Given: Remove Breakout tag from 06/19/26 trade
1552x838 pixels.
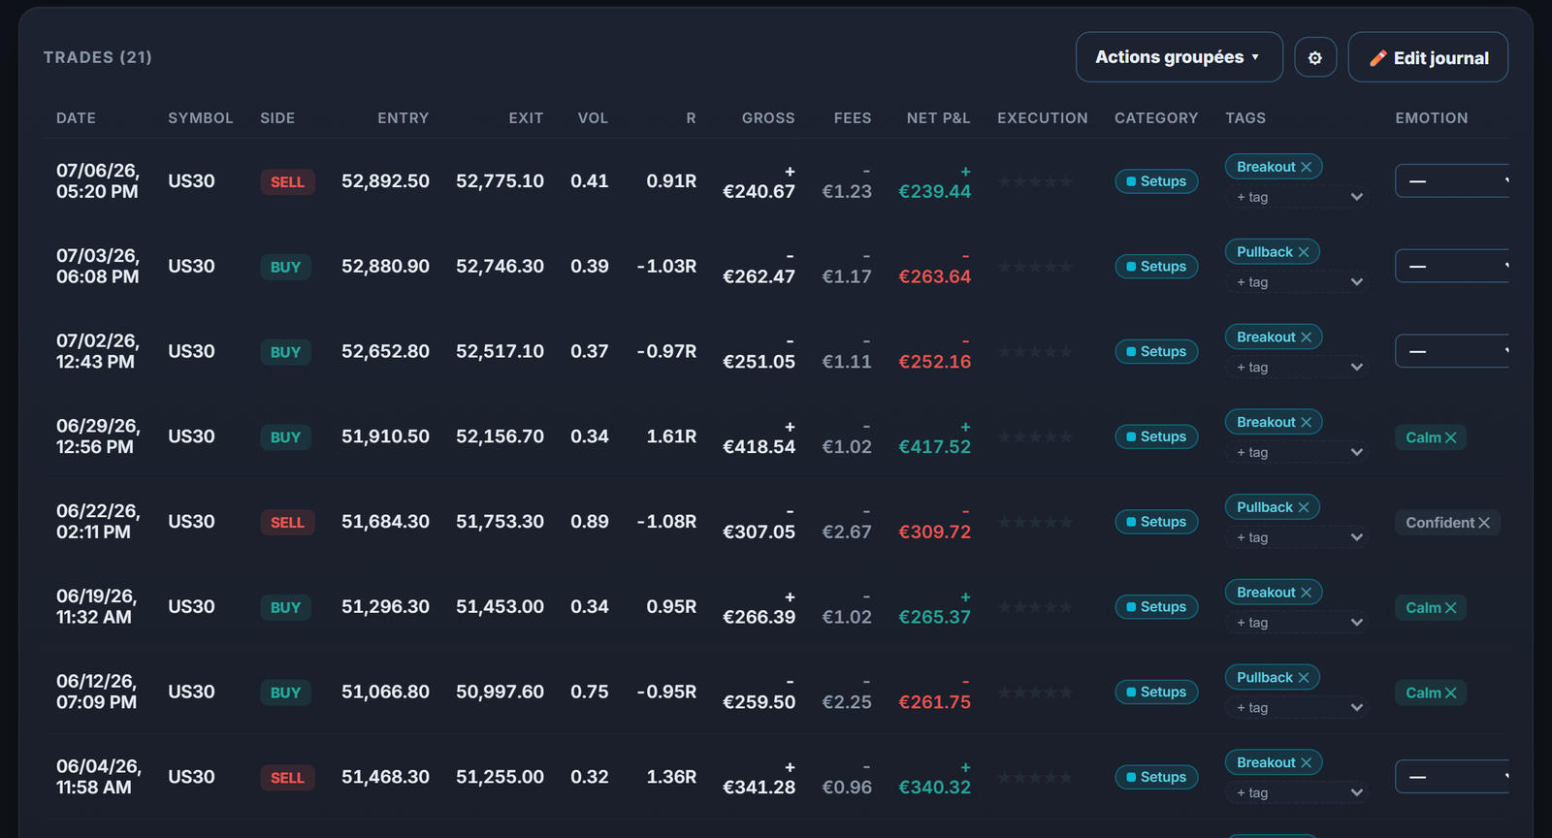Looking at the screenshot, I should 1307,593.
